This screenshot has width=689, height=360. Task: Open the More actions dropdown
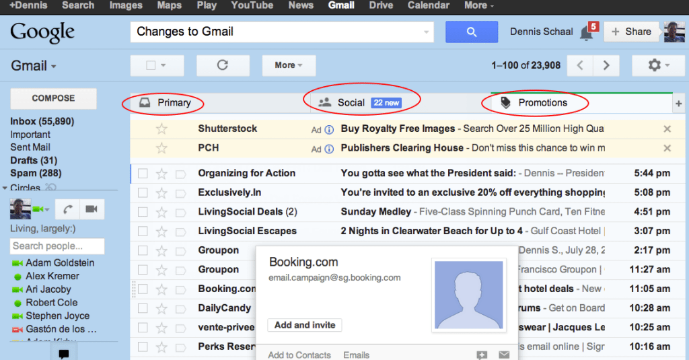click(289, 65)
